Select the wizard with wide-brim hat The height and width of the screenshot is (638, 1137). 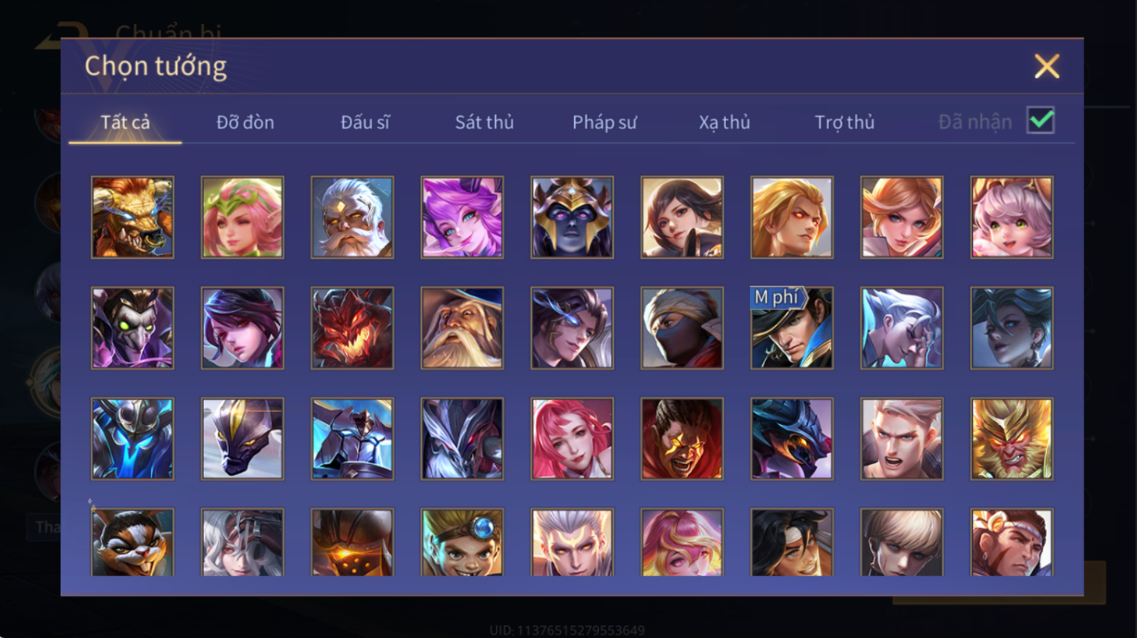pyautogui.click(x=462, y=328)
